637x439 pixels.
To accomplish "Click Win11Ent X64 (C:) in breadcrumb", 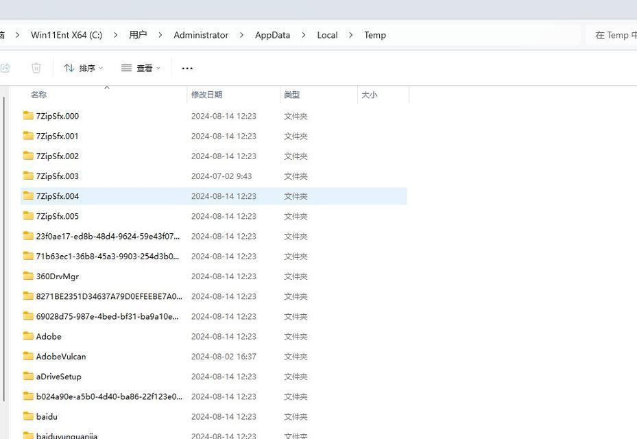I will click(67, 36).
